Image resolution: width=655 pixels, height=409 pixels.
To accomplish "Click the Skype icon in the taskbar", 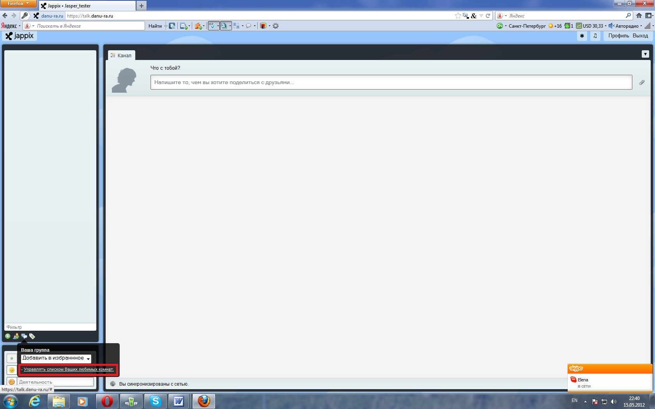I will (156, 401).
